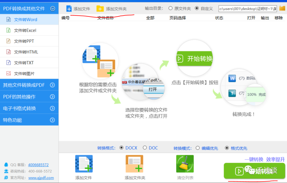
Task: Select the File to PPT icon
Action: coord(9,41)
